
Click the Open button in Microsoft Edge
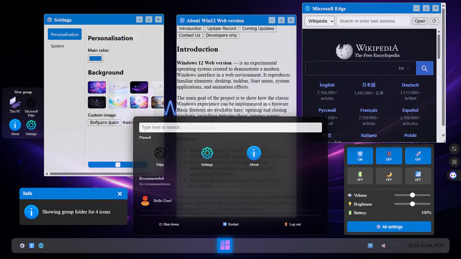tap(420, 21)
